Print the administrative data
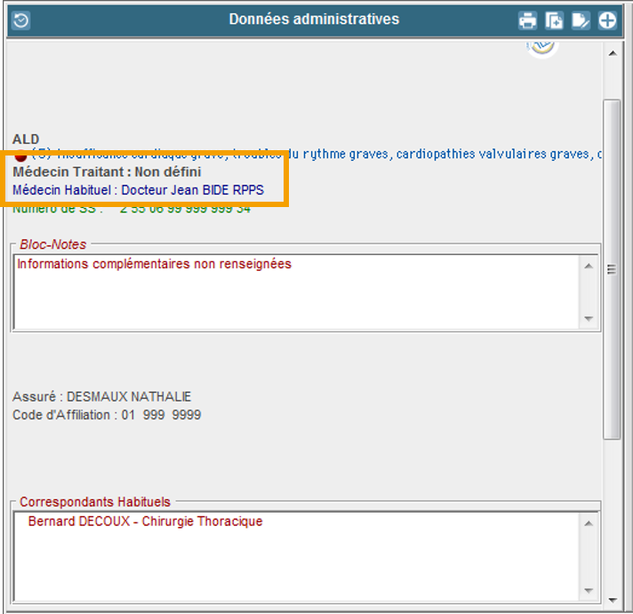This screenshot has width=633, height=614. point(528,20)
